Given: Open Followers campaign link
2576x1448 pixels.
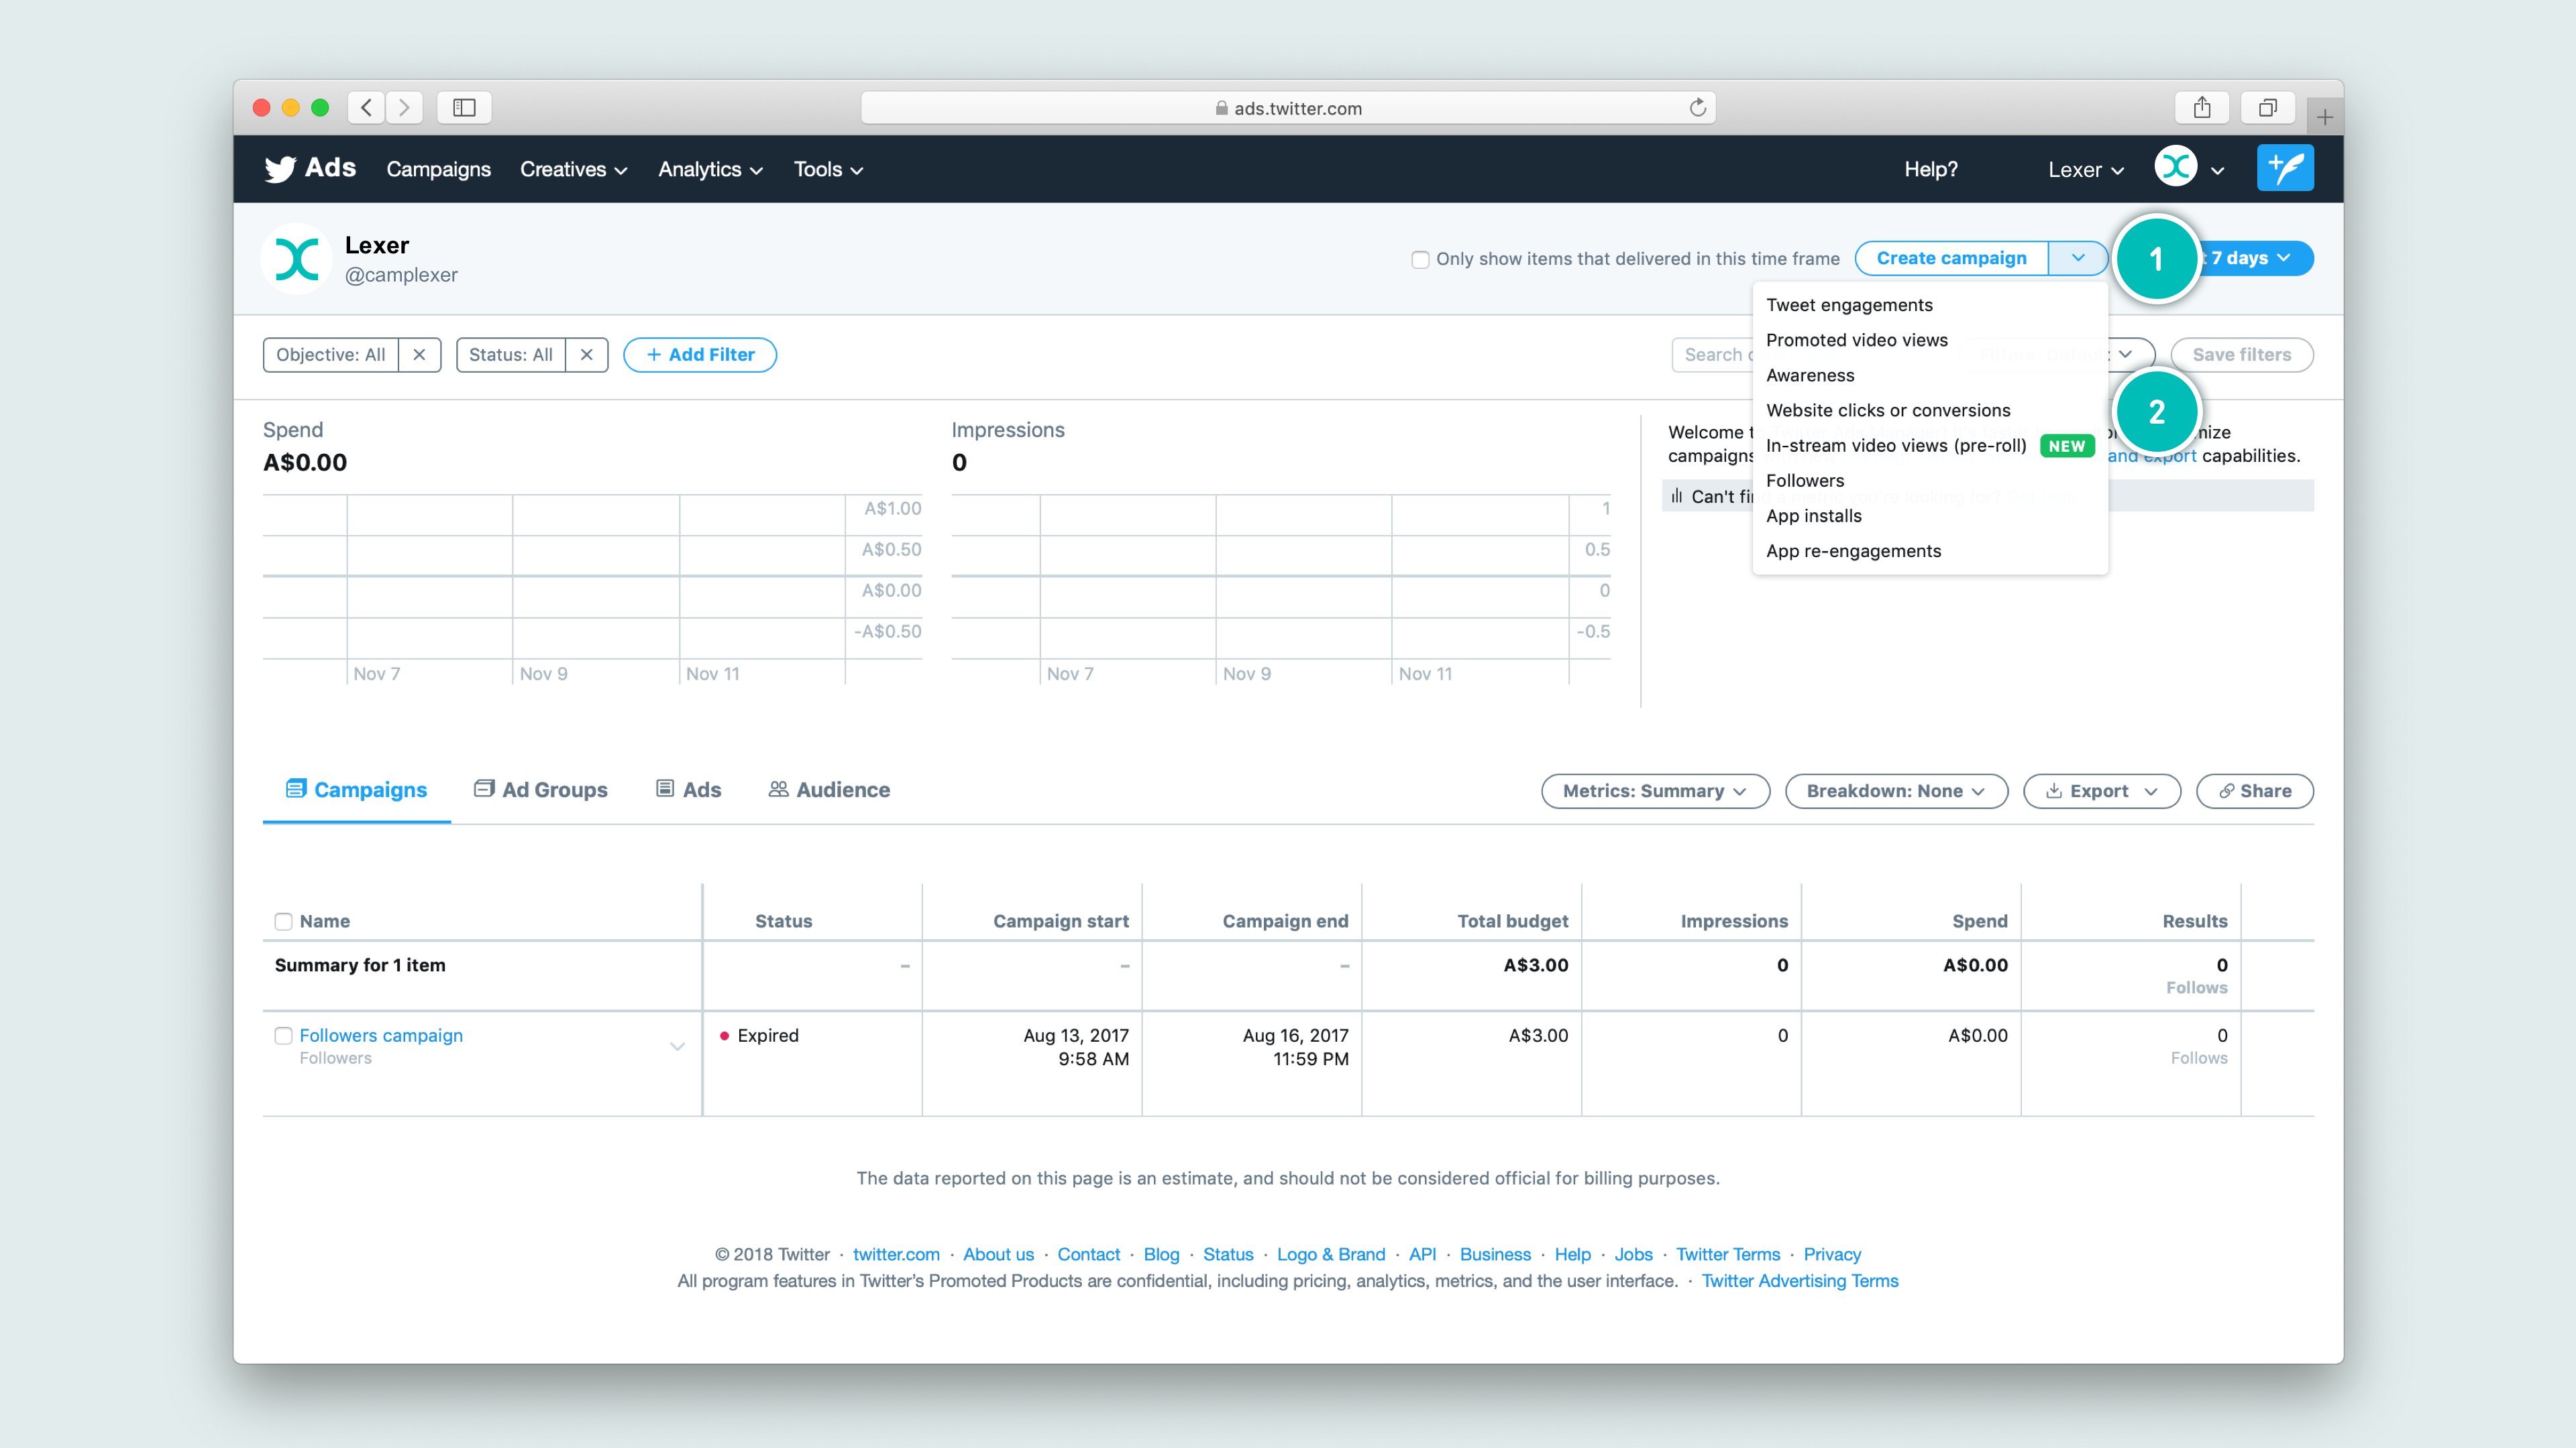Looking at the screenshot, I should (381, 1035).
